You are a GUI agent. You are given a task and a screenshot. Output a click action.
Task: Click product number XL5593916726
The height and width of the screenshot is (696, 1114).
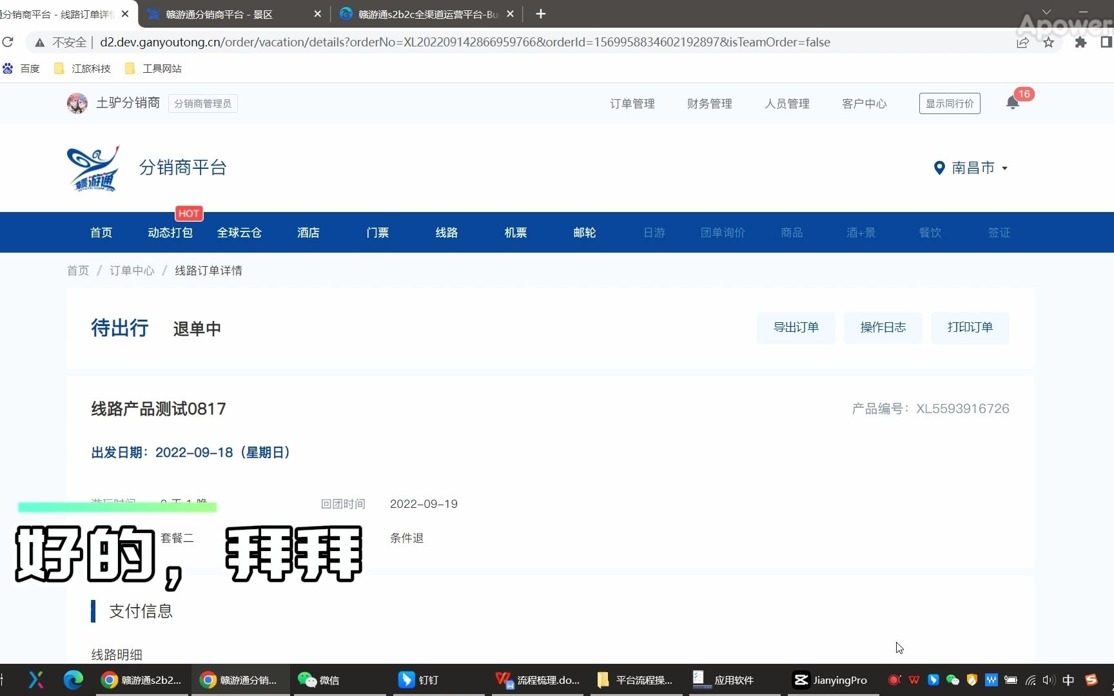(963, 409)
